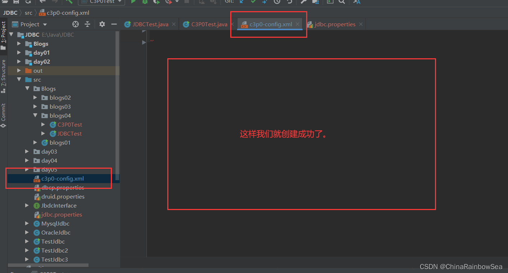
Task: Build project with the hammer icon
Action: coord(69,1)
